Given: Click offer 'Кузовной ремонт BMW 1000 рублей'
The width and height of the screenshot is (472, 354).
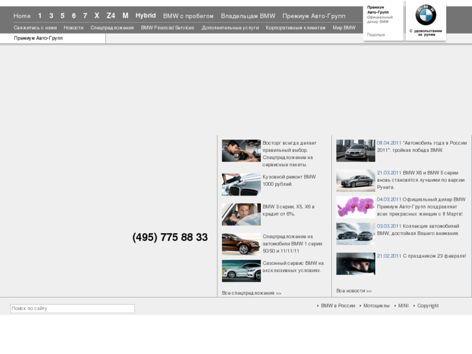Looking at the screenshot, I should click(x=289, y=181).
